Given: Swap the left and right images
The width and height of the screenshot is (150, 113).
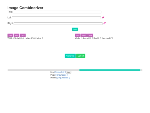Looking at the screenshot, I should pos(75,29).
